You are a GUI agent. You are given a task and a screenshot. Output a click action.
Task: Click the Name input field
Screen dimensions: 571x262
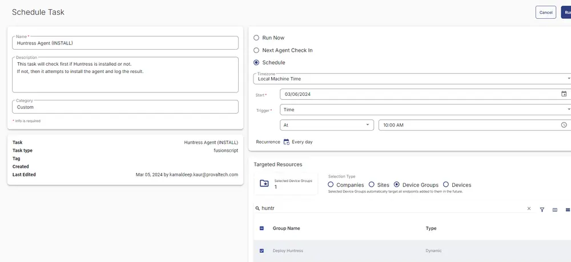click(x=125, y=43)
